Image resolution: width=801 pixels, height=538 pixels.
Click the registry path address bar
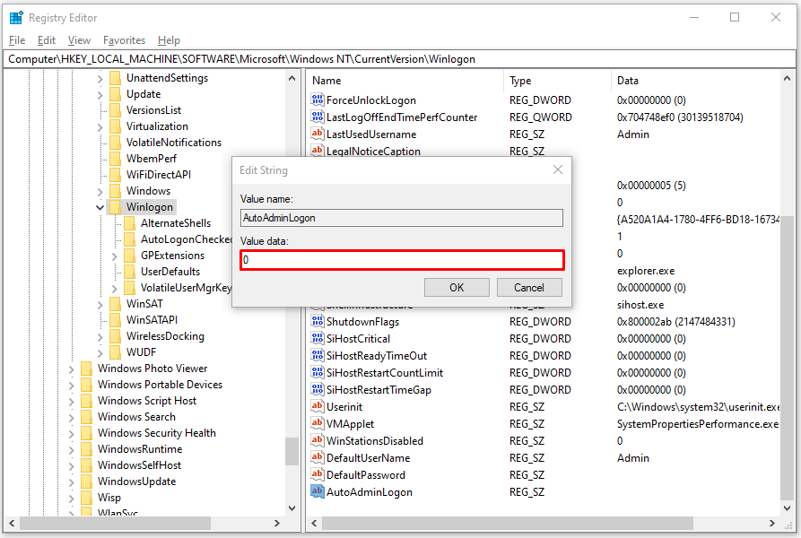click(400, 59)
